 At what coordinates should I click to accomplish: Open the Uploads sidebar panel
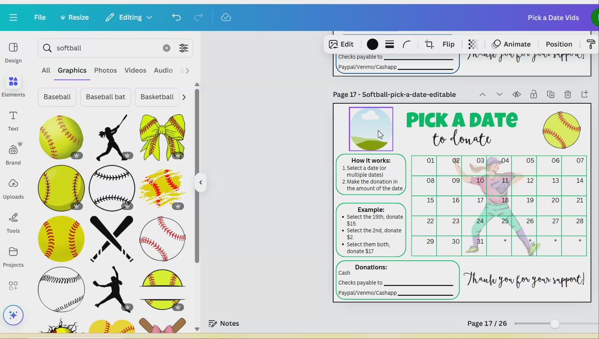tap(13, 189)
